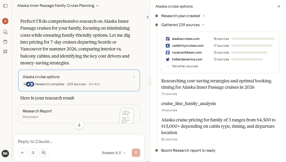
Task: Click the 13 sources count text
Action: [x=221, y=59]
